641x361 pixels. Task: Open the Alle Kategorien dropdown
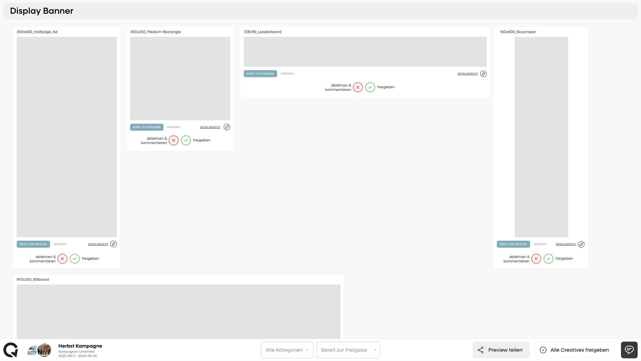287,350
